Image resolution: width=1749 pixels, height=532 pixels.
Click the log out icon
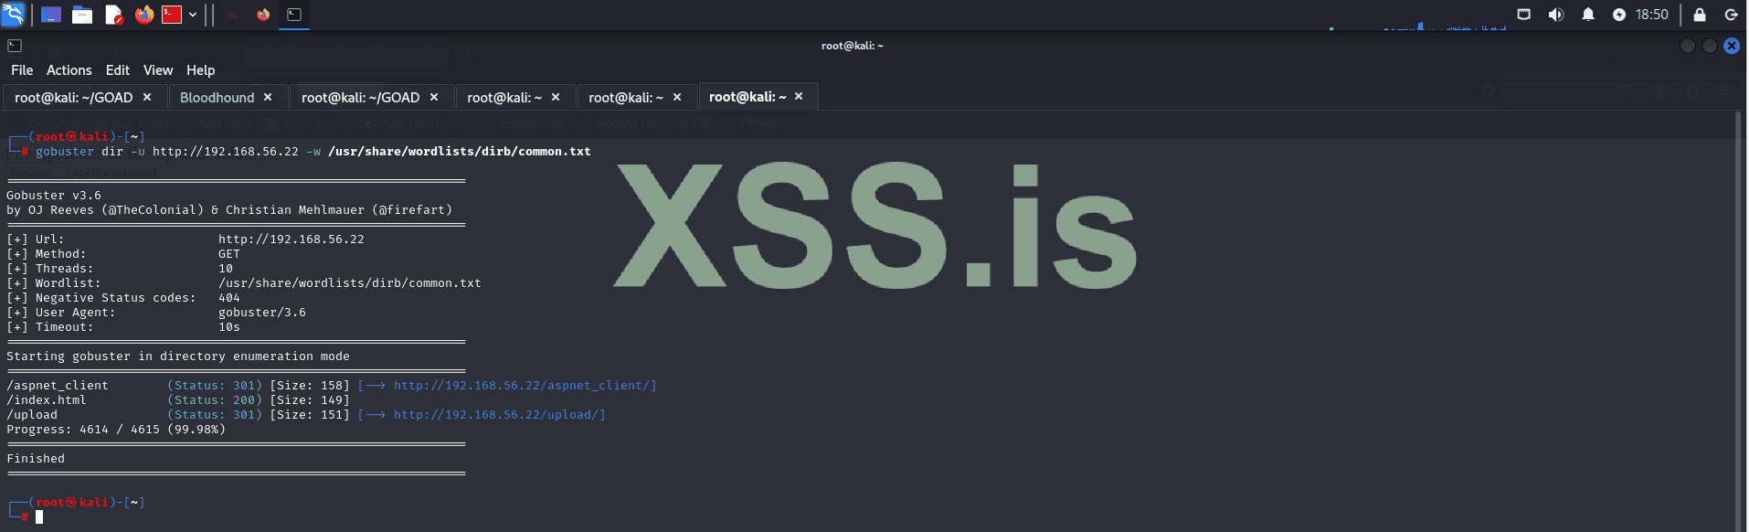coord(1731,15)
